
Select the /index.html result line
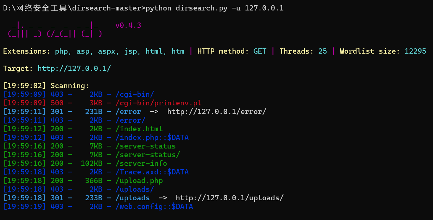click(x=83, y=129)
